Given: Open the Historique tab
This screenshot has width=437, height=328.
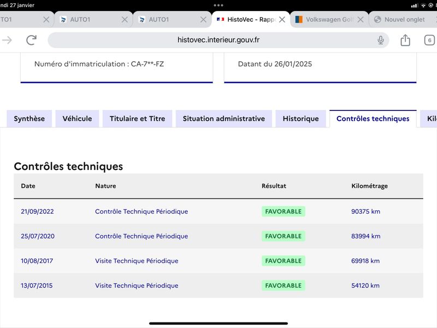Looking at the screenshot, I should click(x=301, y=119).
